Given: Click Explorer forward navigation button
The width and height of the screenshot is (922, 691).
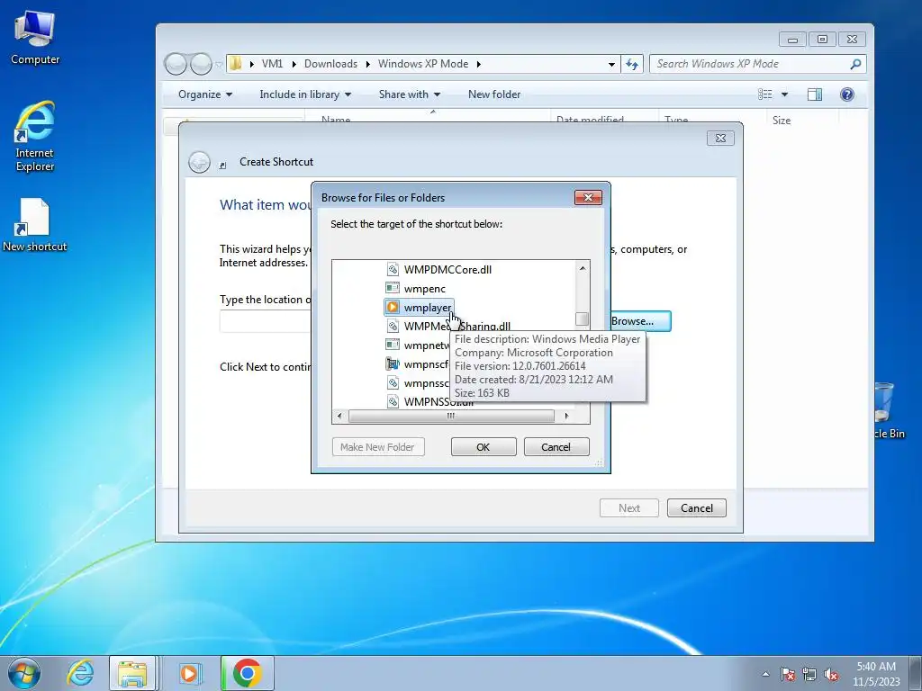Looking at the screenshot, I should pyautogui.click(x=201, y=64).
